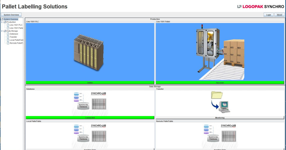286x150 pixels.
Task: Click the Production folder icon in tree
Action: coord(5,22)
